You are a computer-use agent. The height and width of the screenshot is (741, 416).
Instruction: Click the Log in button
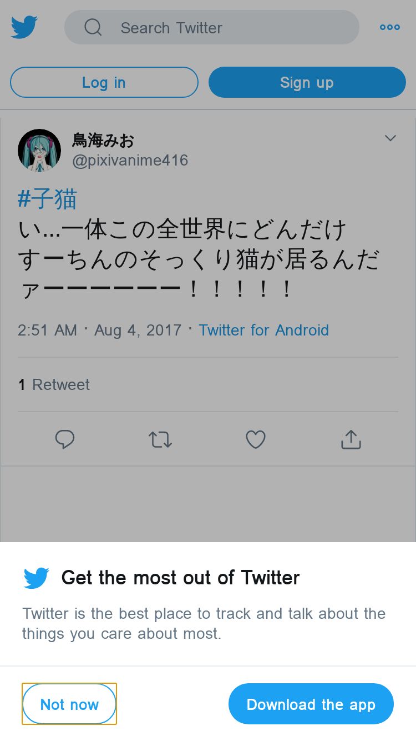(104, 82)
